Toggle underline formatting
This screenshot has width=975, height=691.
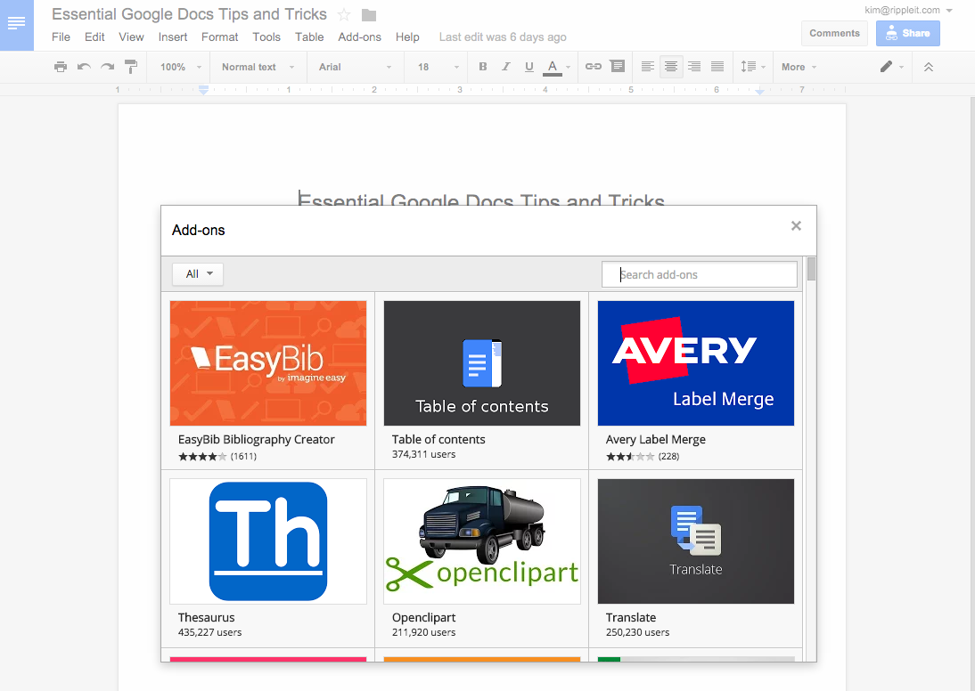529,67
